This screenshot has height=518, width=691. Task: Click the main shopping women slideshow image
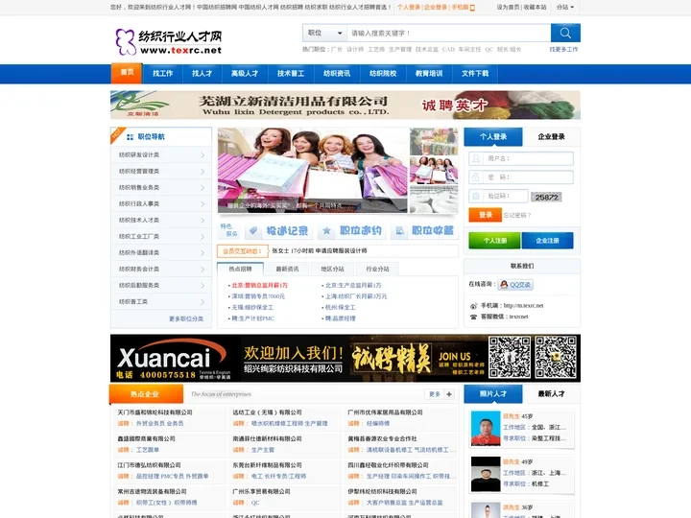pyautogui.click(x=313, y=170)
